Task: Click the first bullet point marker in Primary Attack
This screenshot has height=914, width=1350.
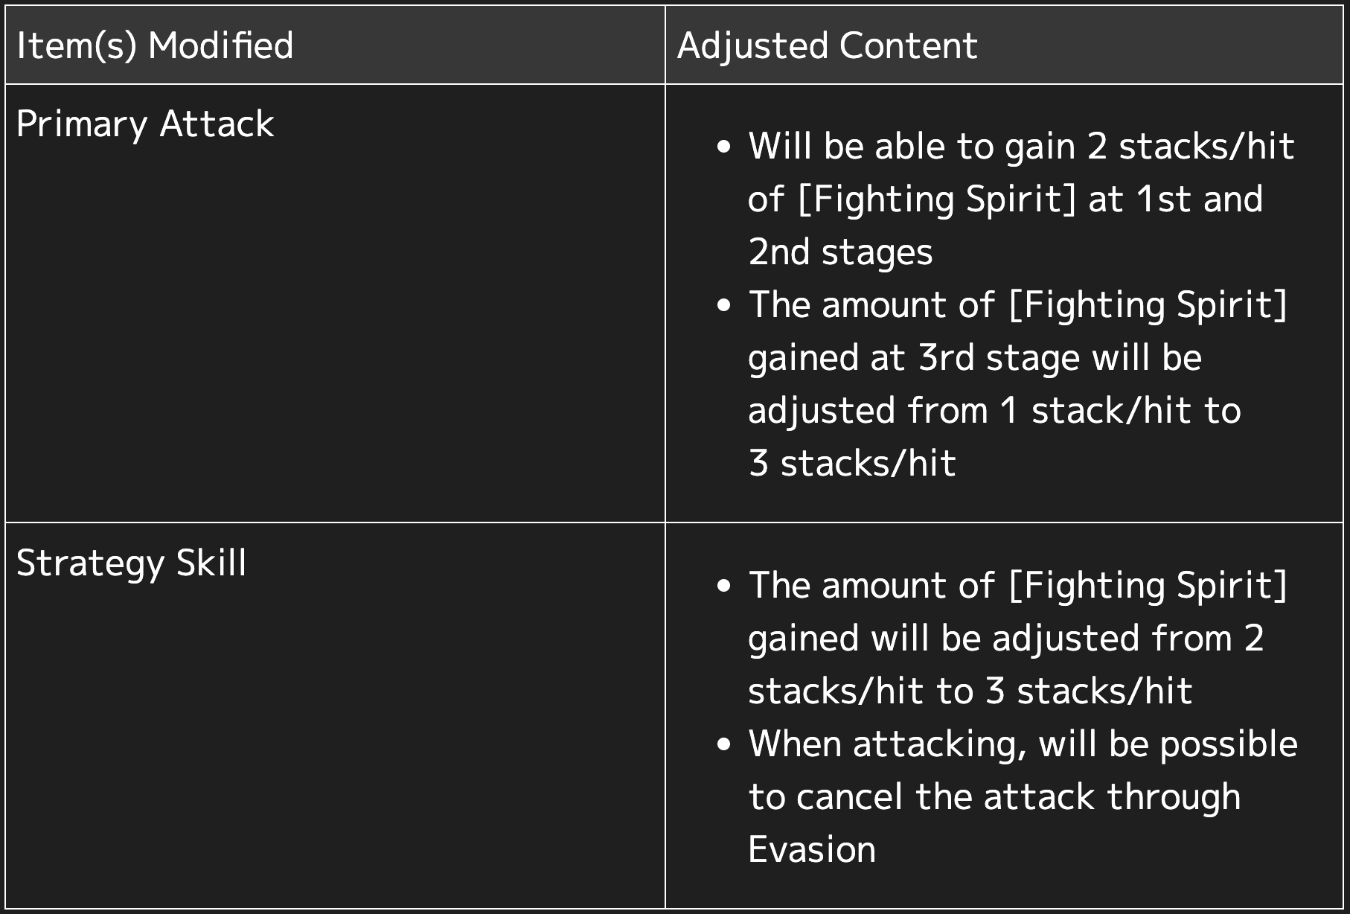Action: click(x=724, y=147)
